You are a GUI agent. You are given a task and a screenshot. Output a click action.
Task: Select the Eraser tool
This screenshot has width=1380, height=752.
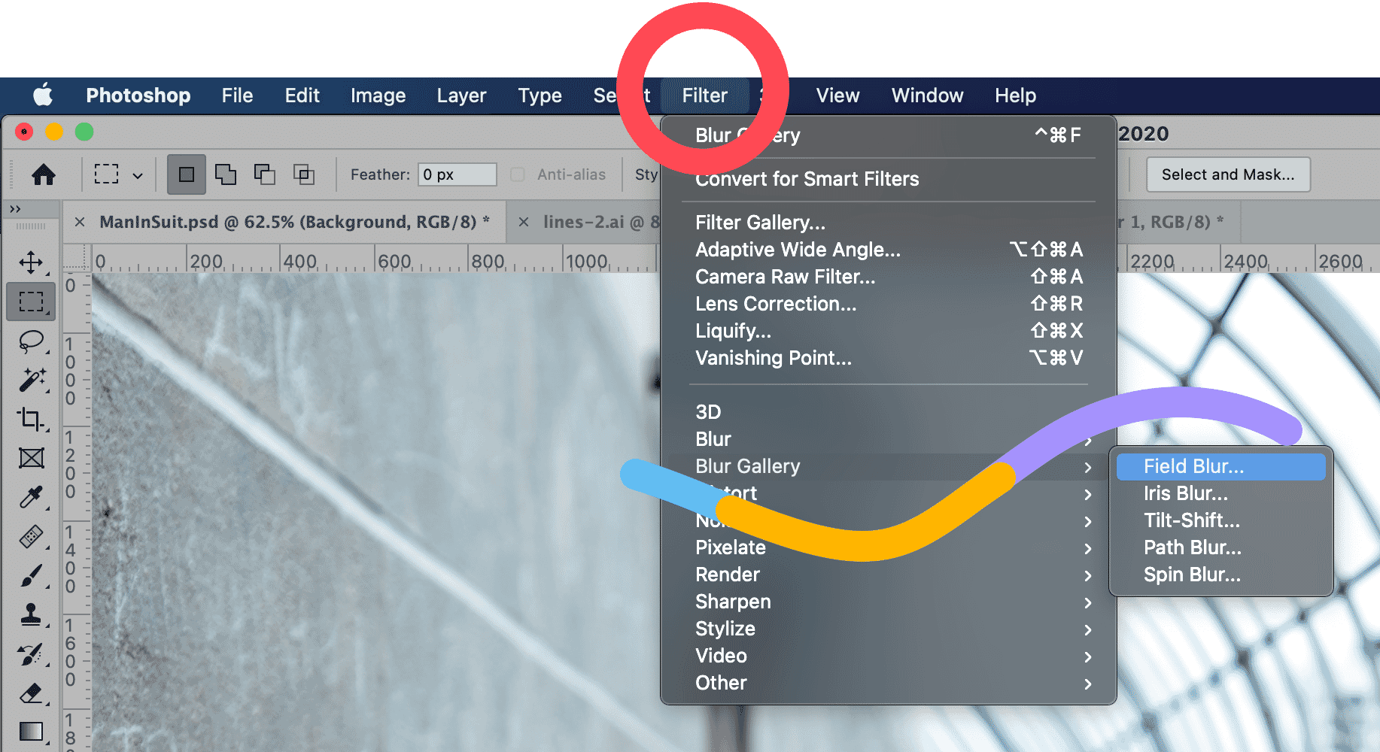[31, 693]
